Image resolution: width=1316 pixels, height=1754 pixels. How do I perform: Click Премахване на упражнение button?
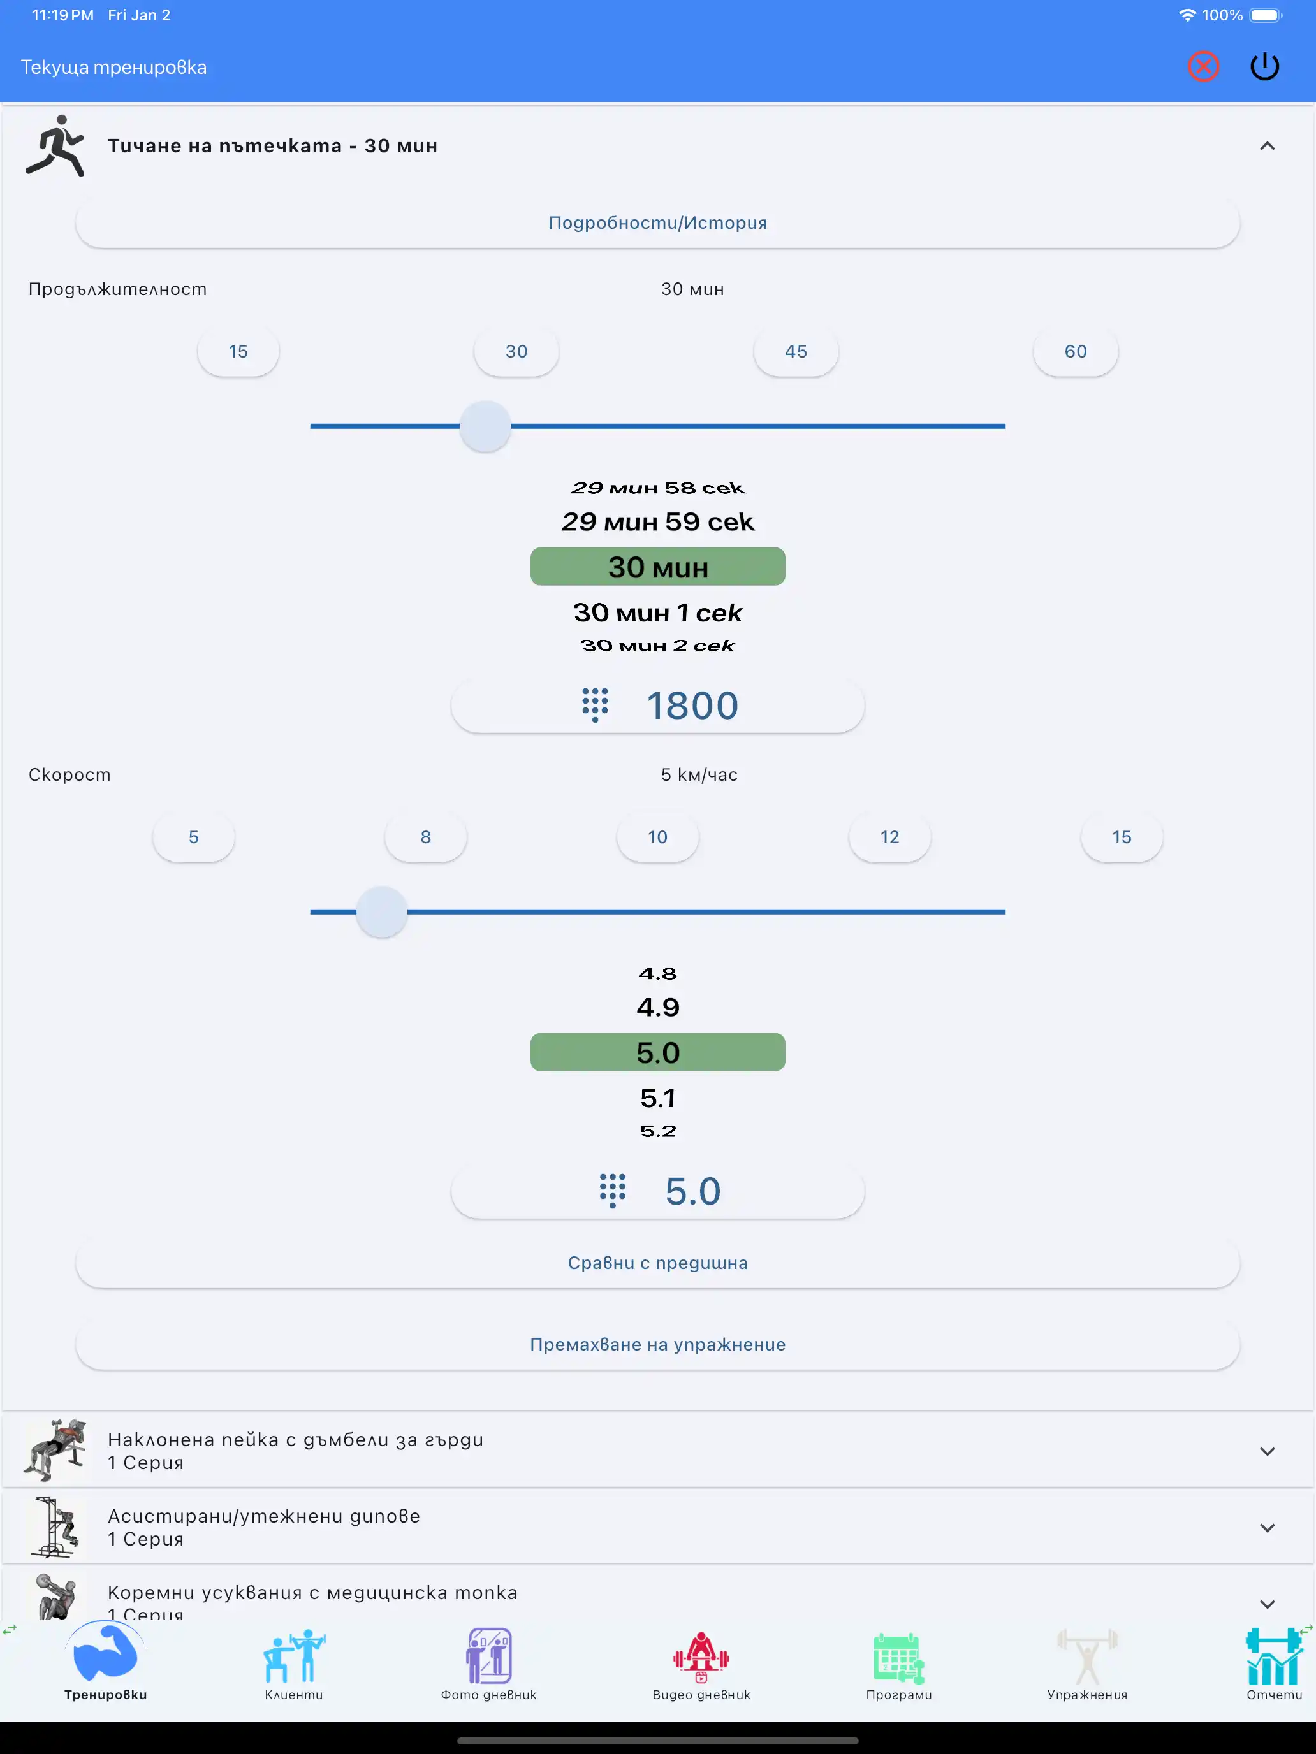coord(657,1344)
